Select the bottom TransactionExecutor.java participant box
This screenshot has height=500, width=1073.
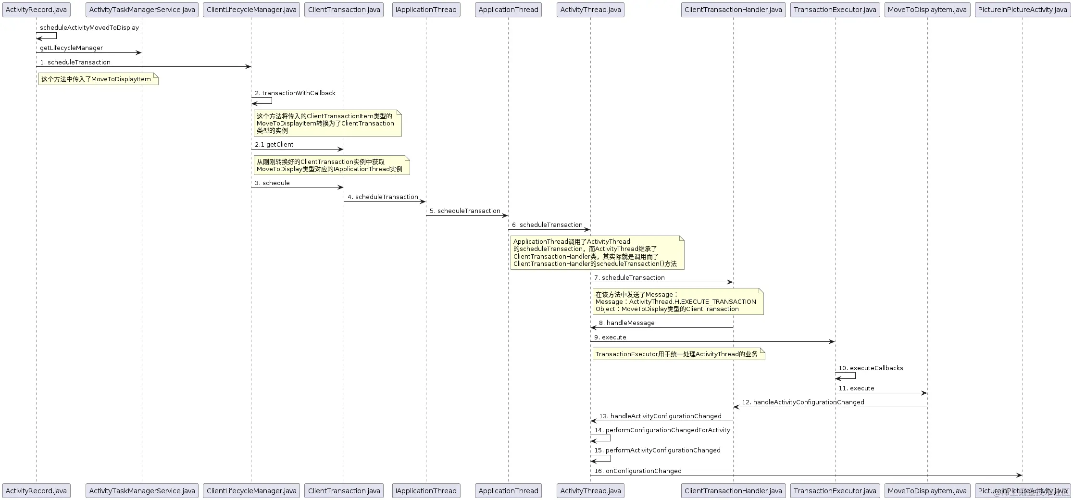tap(835, 491)
